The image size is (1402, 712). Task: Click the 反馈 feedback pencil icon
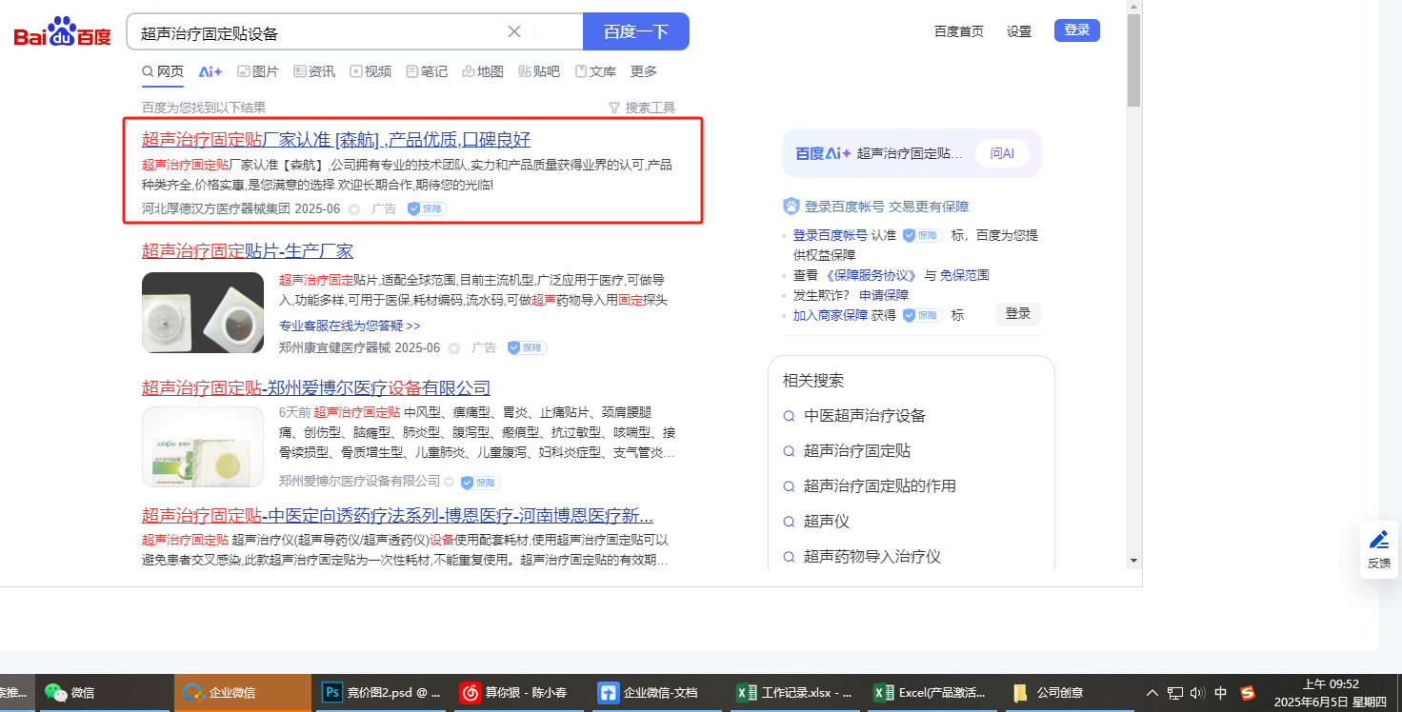[1378, 541]
